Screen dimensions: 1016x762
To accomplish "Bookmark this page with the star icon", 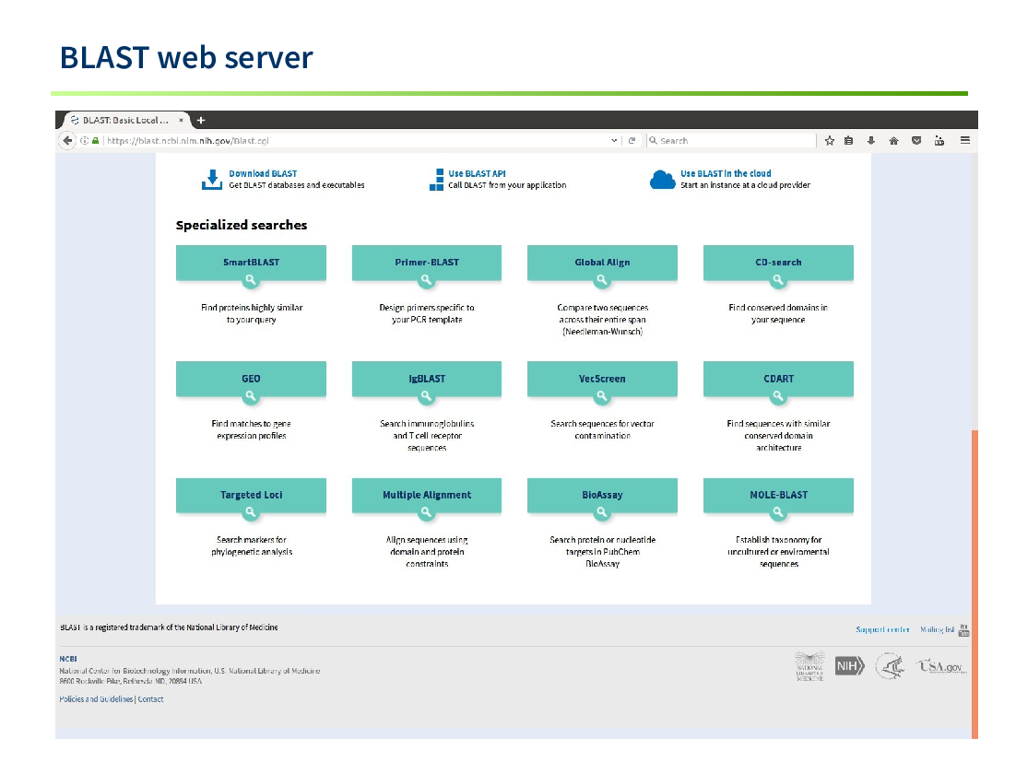I will coord(830,140).
